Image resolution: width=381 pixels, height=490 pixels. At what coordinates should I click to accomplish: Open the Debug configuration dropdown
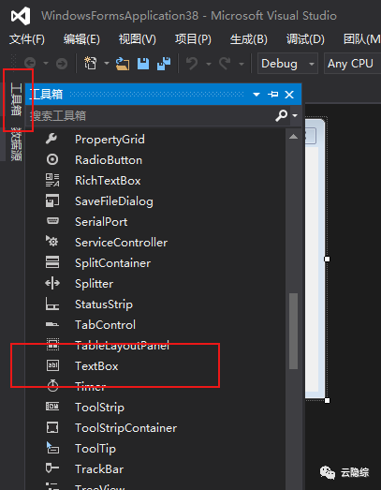click(x=287, y=64)
